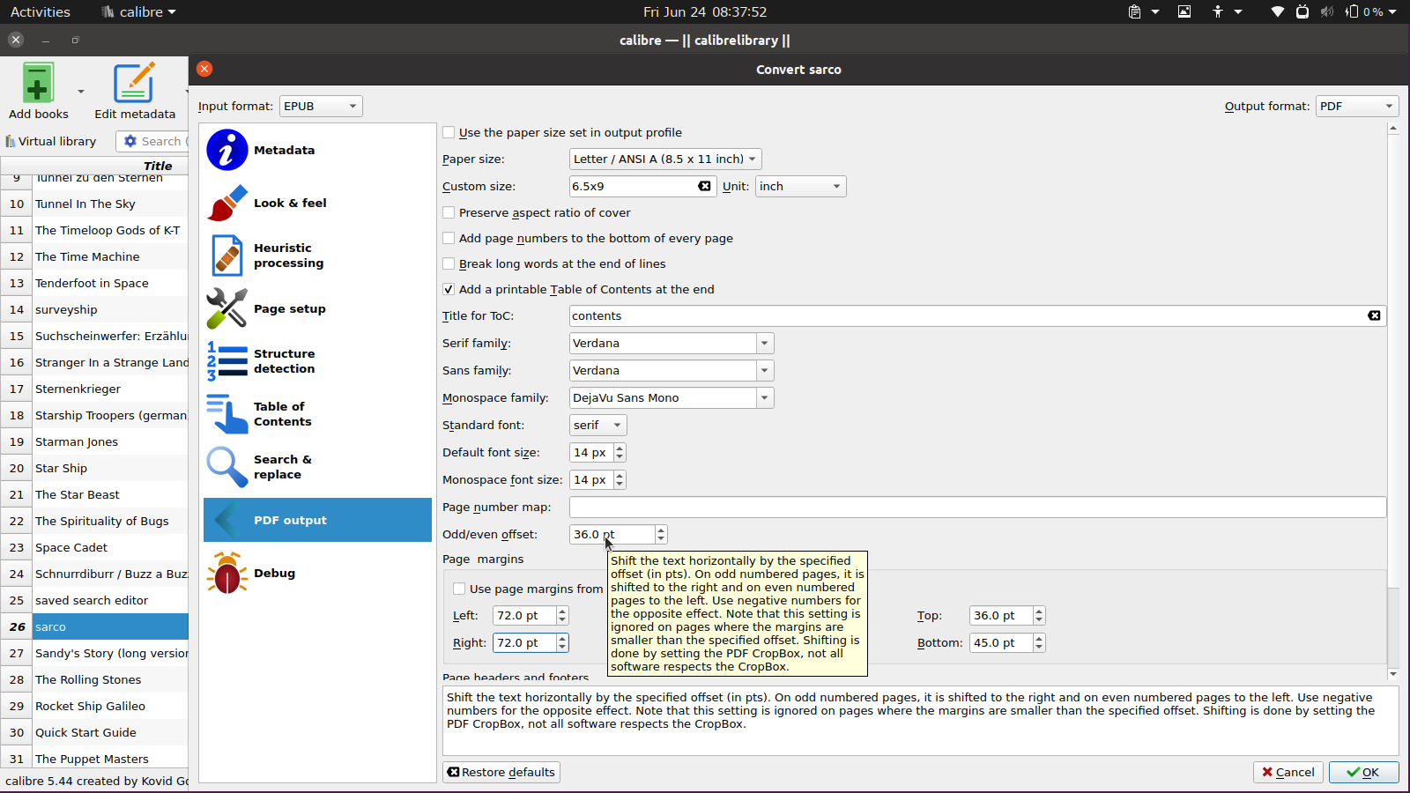
Task: Click the Right margin value field
Action: 523,642
